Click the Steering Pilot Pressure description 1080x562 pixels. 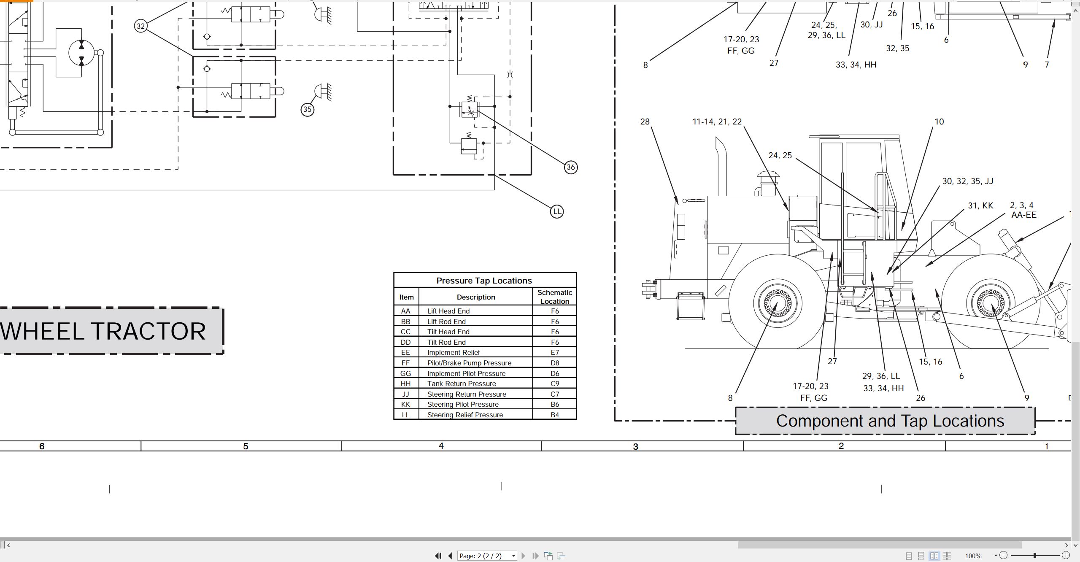(463, 404)
